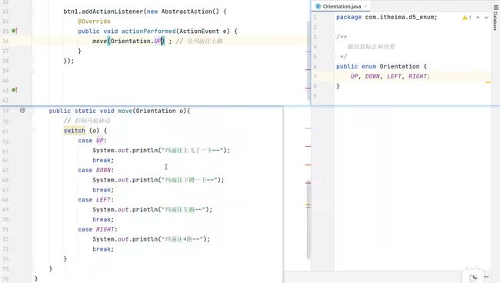Click the println statement under case RIGHT
The height and width of the screenshot is (283, 500).
click(152, 239)
